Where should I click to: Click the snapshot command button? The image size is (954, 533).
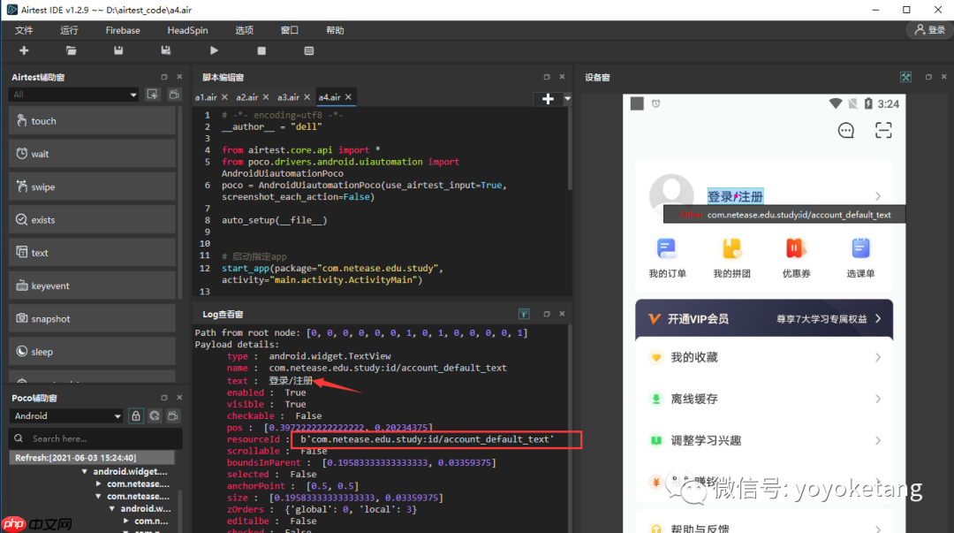click(x=92, y=318)
